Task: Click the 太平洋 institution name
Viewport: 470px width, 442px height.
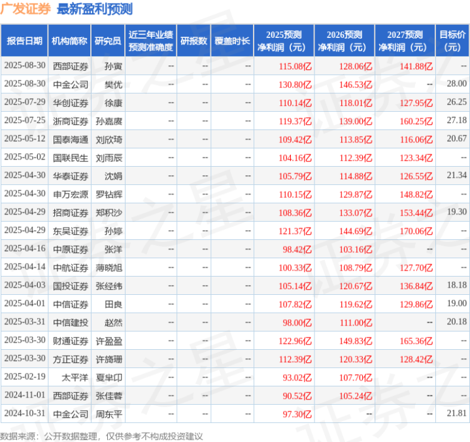Action: (75, 377)
